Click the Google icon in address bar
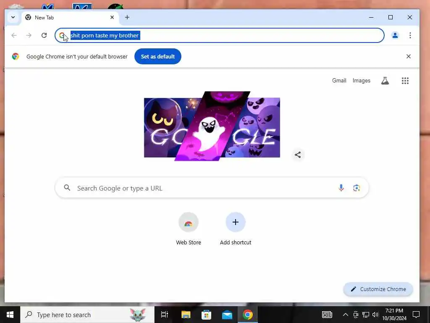The width and height of the screenshot is (430, 323). (62, 35)
